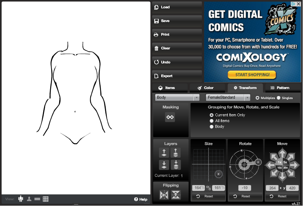
Task: Click the Save floppy disk icon
Action: click(x=156, y=21)
